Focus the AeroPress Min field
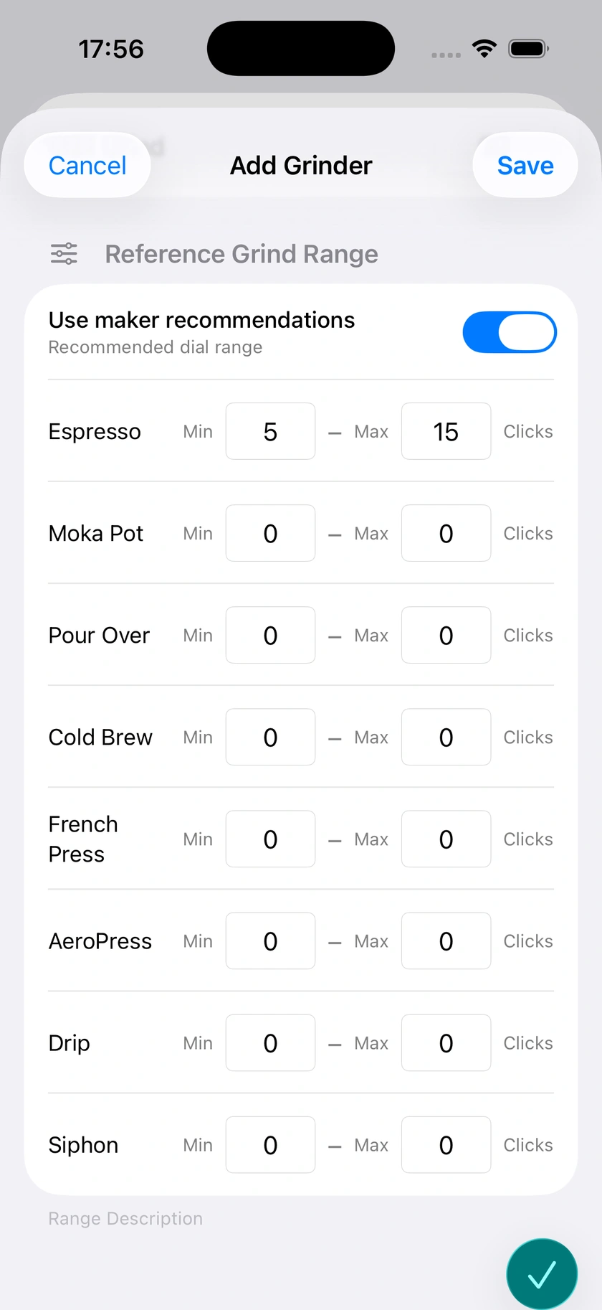602x1310 pixels. (270, 941)
